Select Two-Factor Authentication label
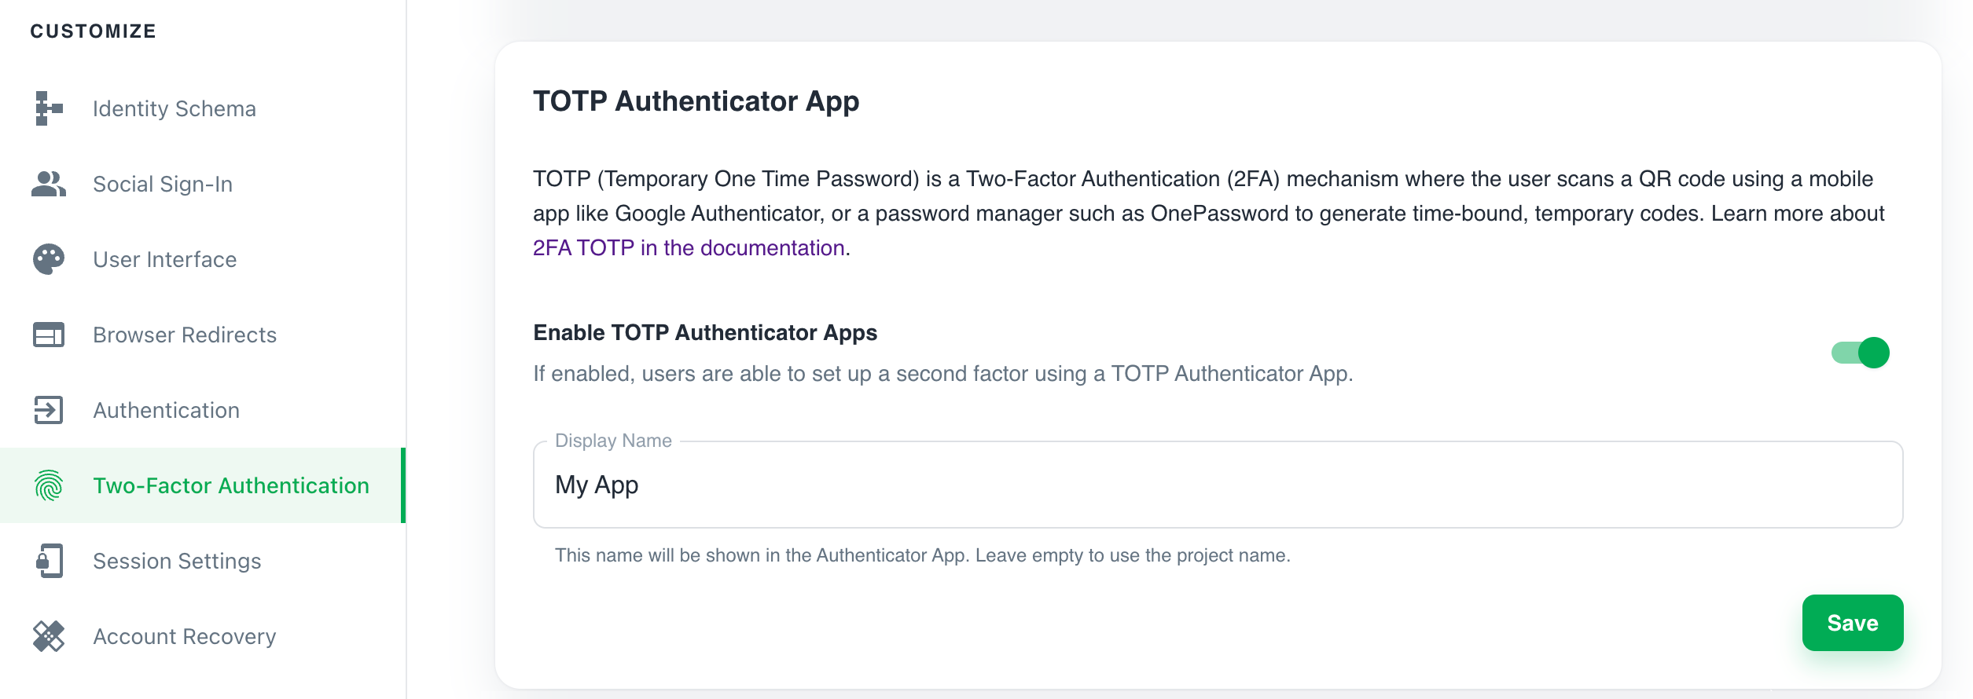The image size is (1973, 699). pyautogui.click(x=231, y=485)
